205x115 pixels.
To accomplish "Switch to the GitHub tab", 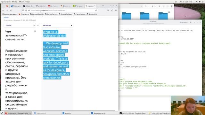I will point(41,6).
